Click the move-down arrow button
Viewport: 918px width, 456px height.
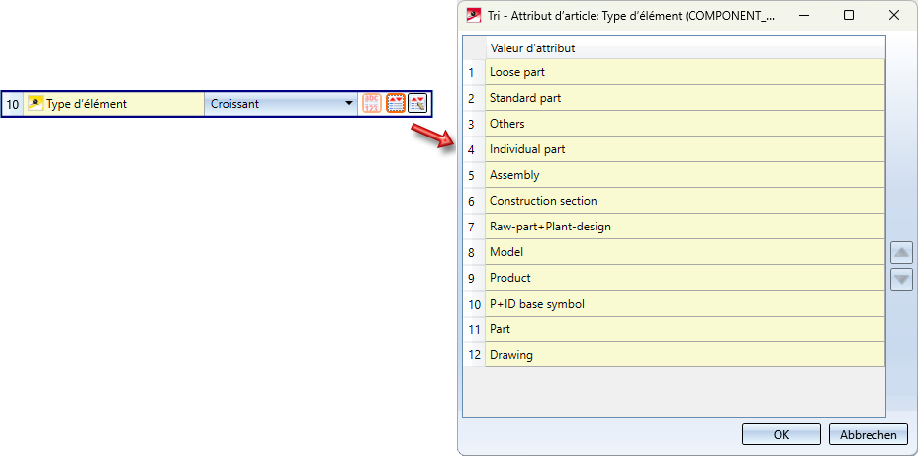(x=901, y=279)
